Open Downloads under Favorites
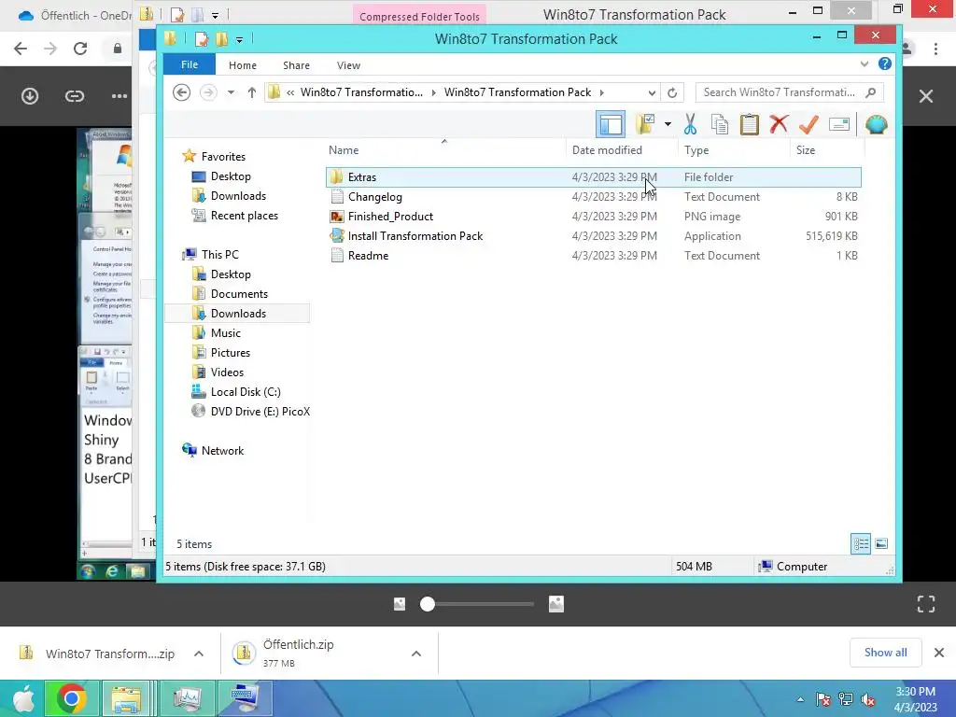The width and height of the screenshot is (956, 717). pos(238,196)
